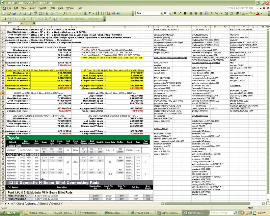The width and height of the screenshot is (270, 216).
Task: Open the Edit menu
Action: pos(16,8)
